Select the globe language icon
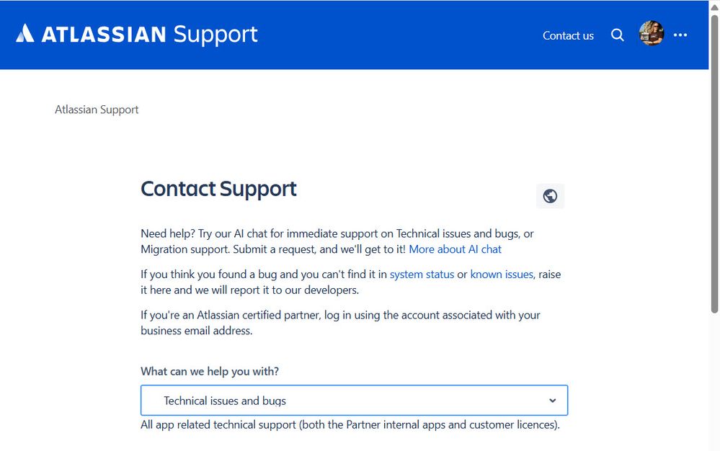Screen dimensions: 720x451 [550, 195]
